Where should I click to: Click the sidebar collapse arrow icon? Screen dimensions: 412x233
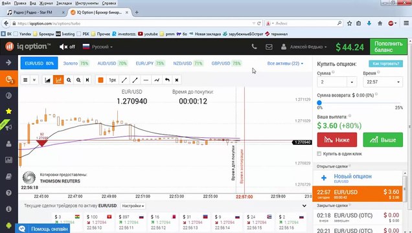tap(8, 62)
